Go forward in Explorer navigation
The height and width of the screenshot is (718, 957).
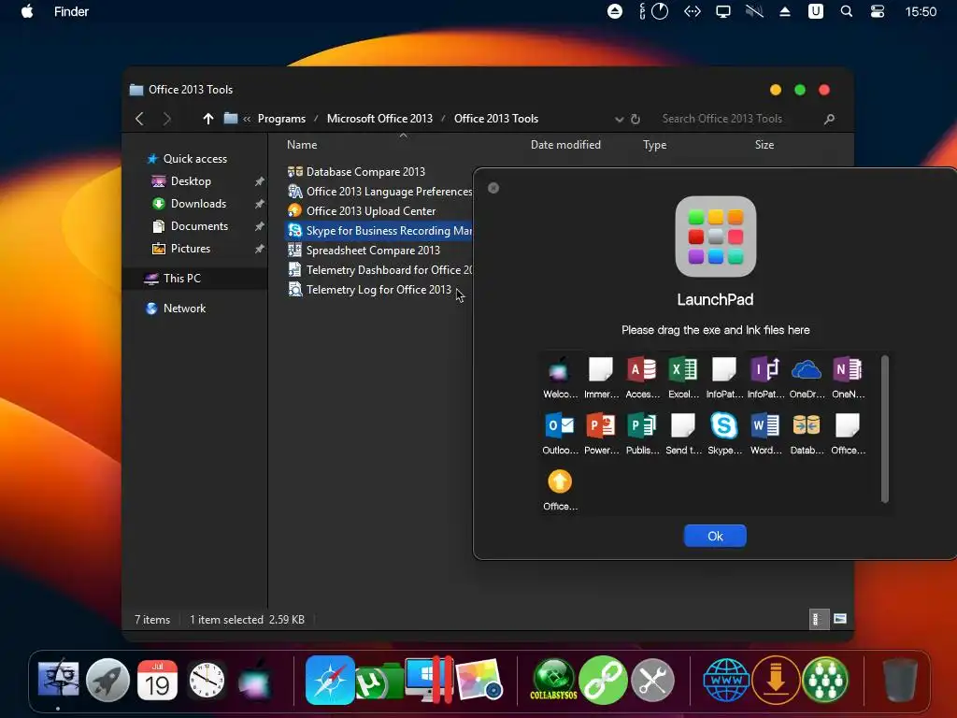167,119
